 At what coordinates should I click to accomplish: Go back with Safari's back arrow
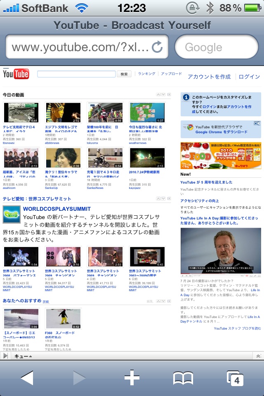point(27,378)
